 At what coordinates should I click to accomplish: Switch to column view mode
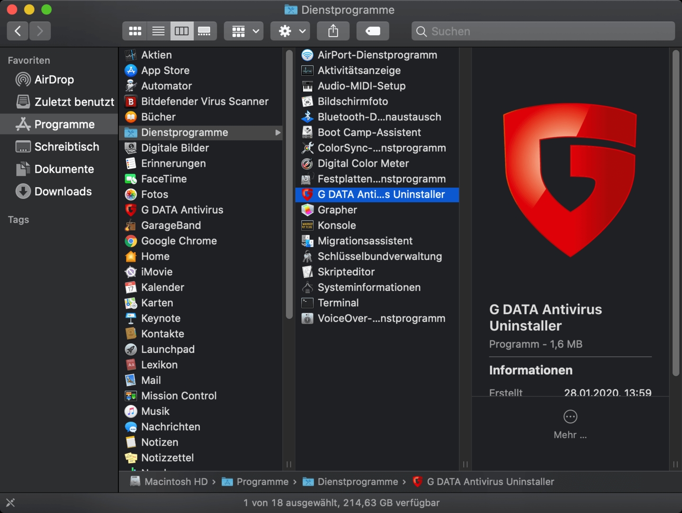181,31
